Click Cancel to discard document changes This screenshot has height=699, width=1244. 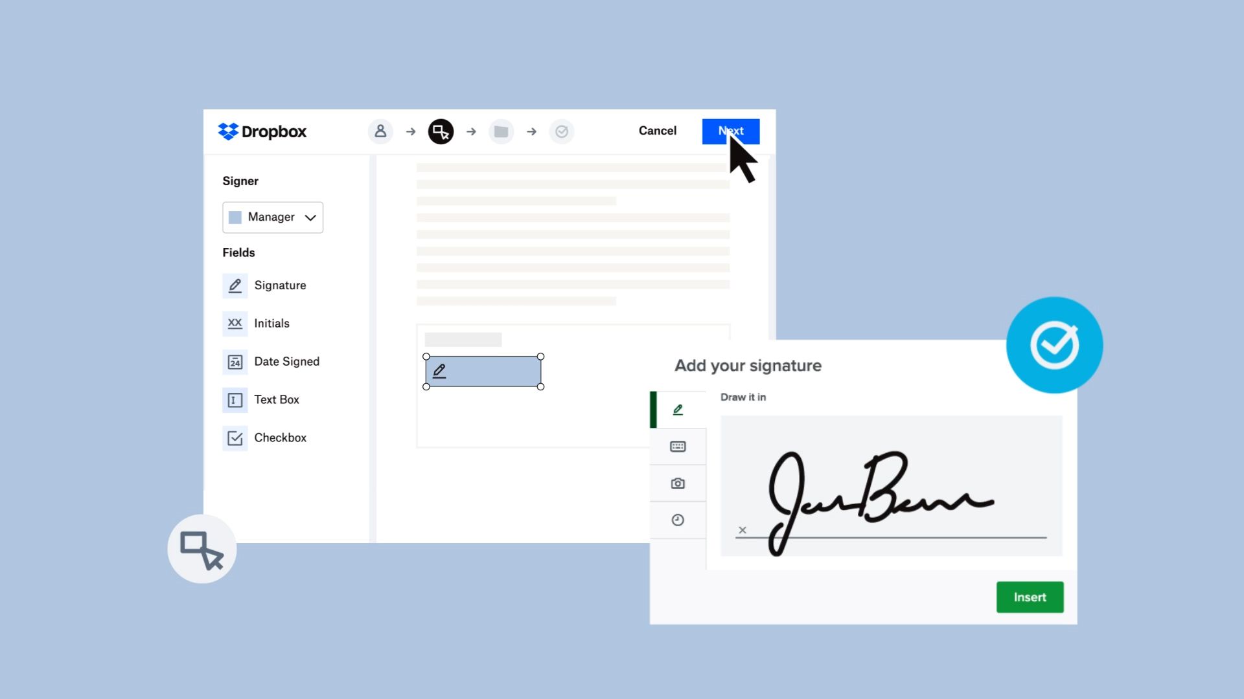coord(658,131)
